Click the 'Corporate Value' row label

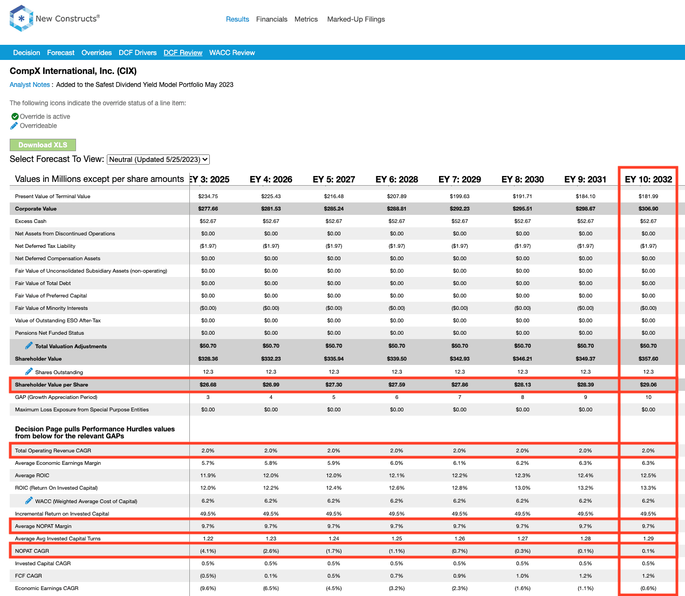36,209
